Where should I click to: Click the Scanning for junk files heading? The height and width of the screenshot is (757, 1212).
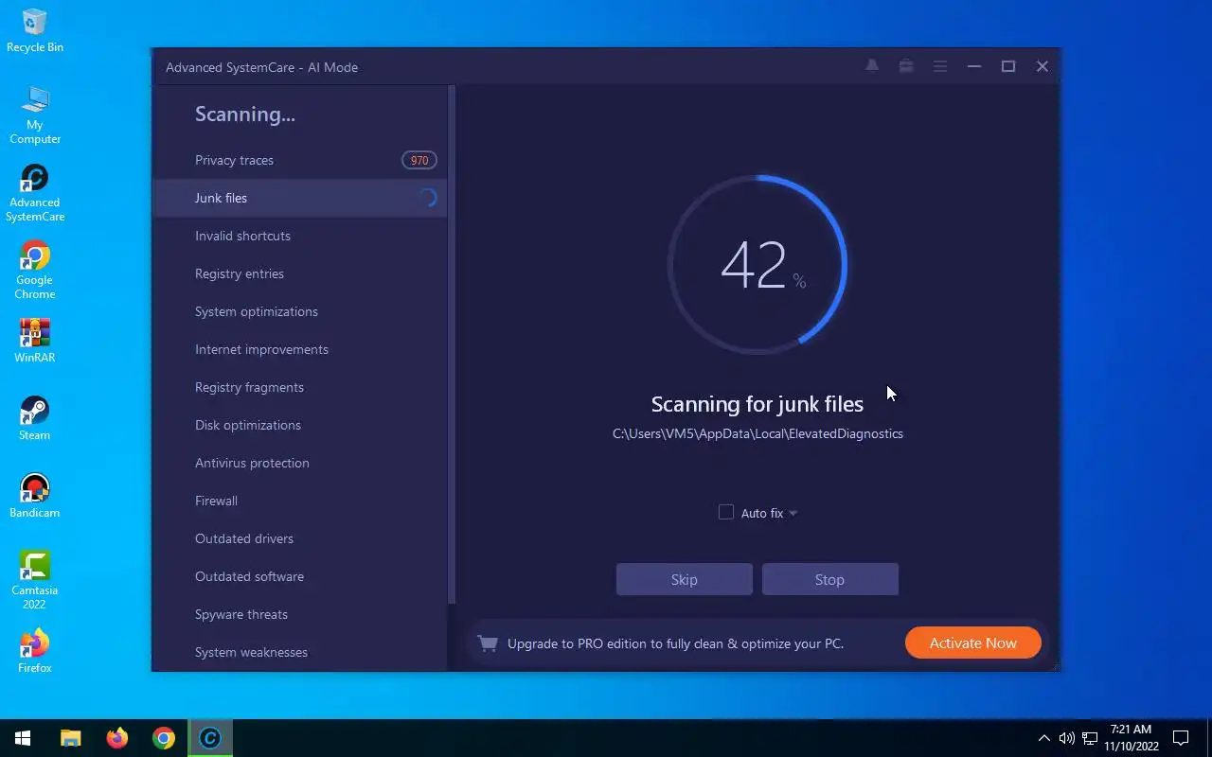pos(757,404)
